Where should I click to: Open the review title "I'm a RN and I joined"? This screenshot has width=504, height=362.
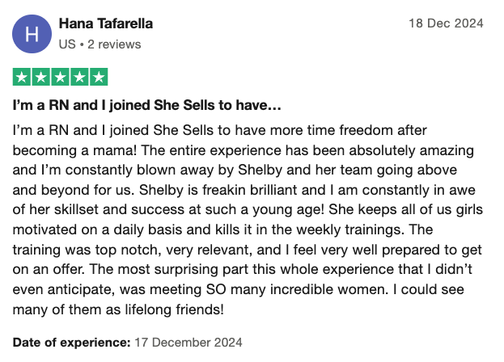coord(147,105)
